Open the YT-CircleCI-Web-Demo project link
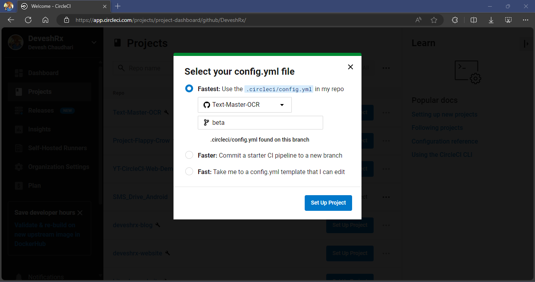Viewport: 535px width, 282px height. coord(143,169)
